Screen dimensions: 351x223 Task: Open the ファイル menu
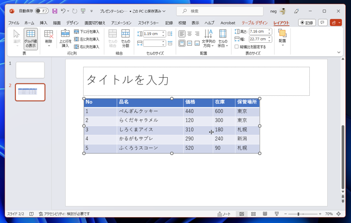(x=13, y=23)
